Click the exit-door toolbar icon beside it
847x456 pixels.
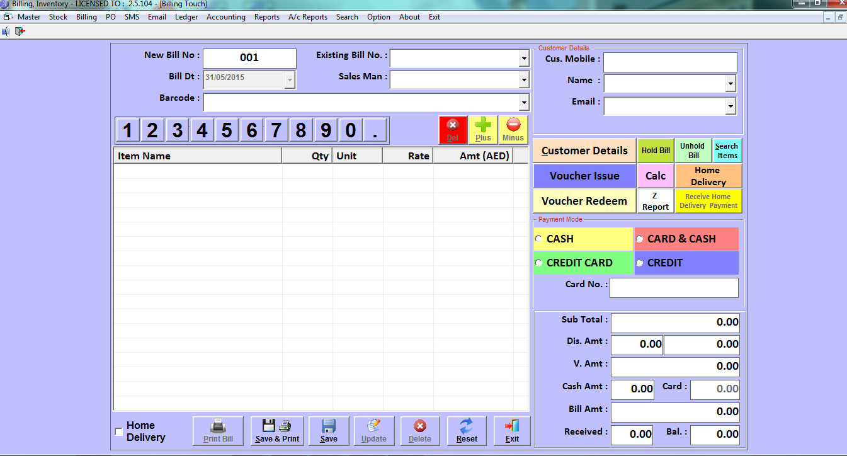pos(20,30)
